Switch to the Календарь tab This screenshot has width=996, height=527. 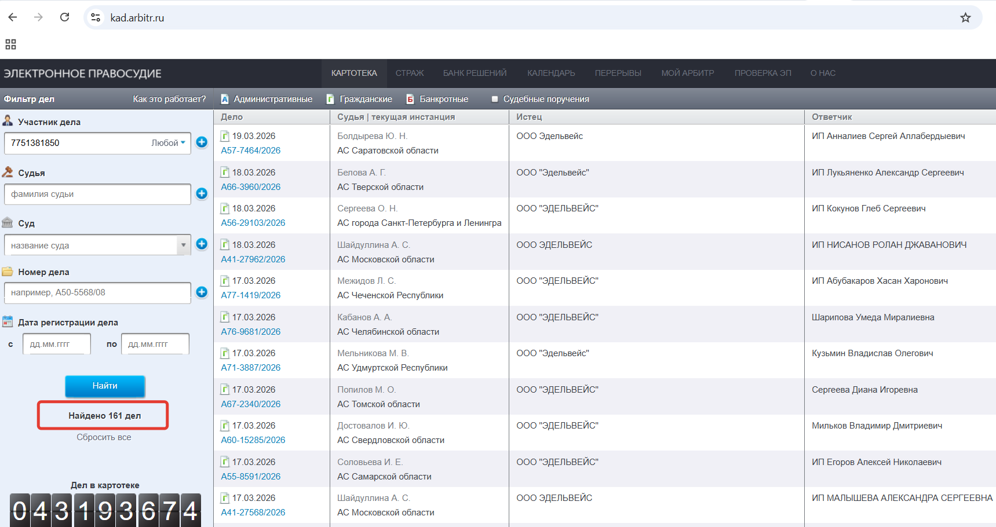(x=550, y=73)
